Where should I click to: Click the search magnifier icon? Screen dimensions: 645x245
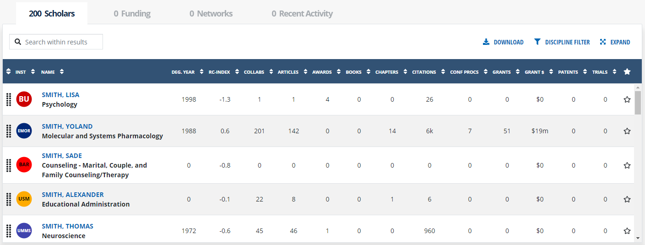pyautogui.click(x=18, y=42)
